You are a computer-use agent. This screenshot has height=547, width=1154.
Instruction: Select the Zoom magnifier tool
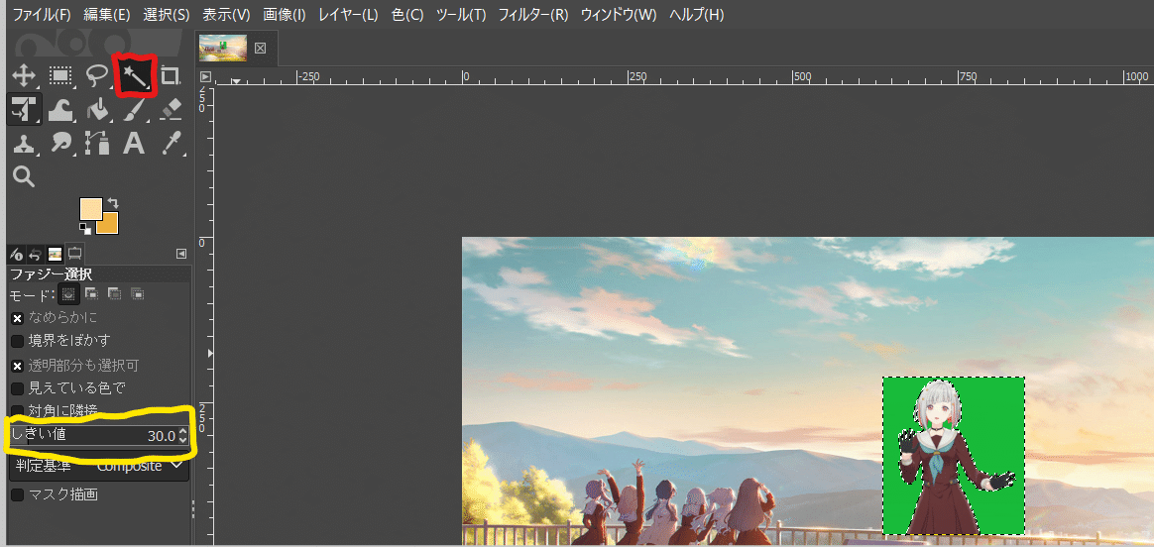point(24,176)
